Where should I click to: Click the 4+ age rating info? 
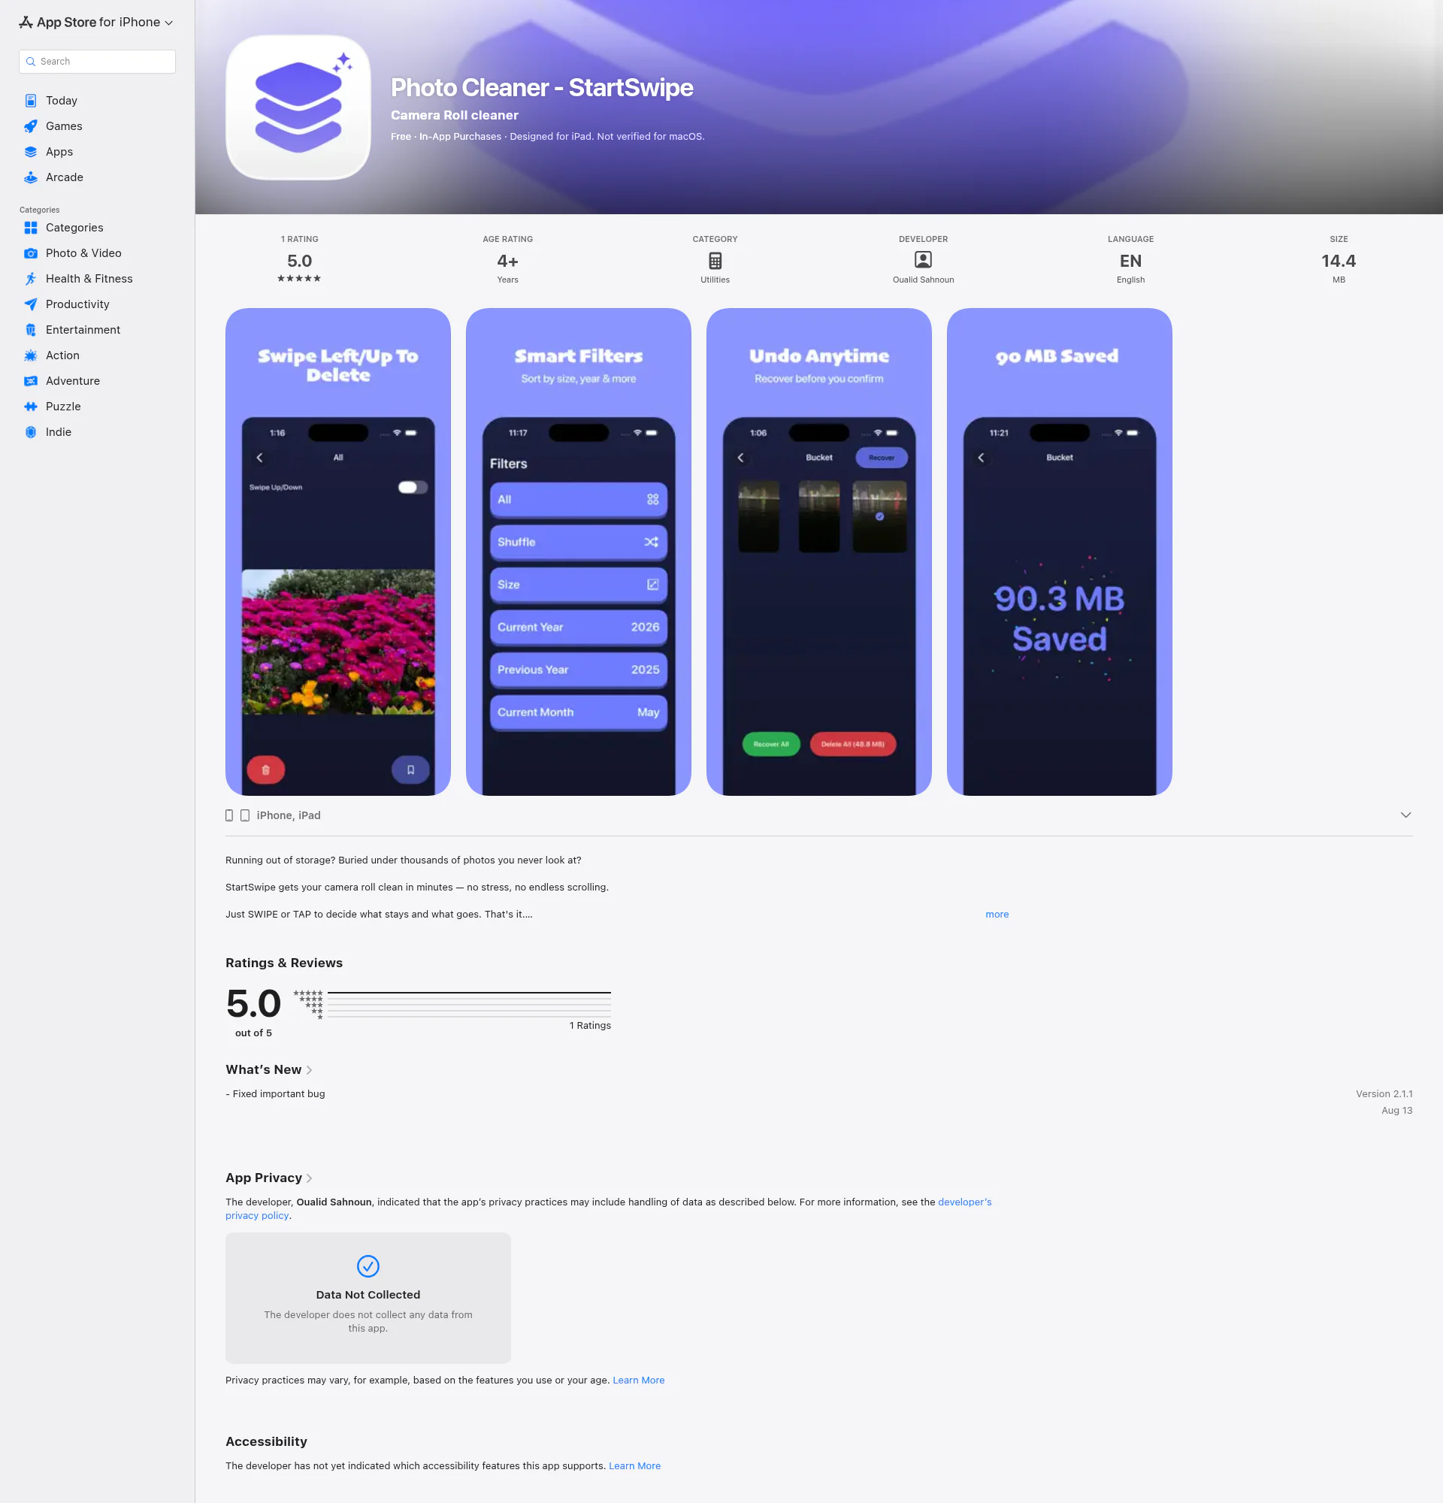coord(507,261)
